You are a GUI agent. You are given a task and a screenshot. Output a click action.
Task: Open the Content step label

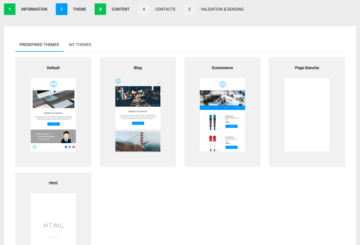point(120,9)
